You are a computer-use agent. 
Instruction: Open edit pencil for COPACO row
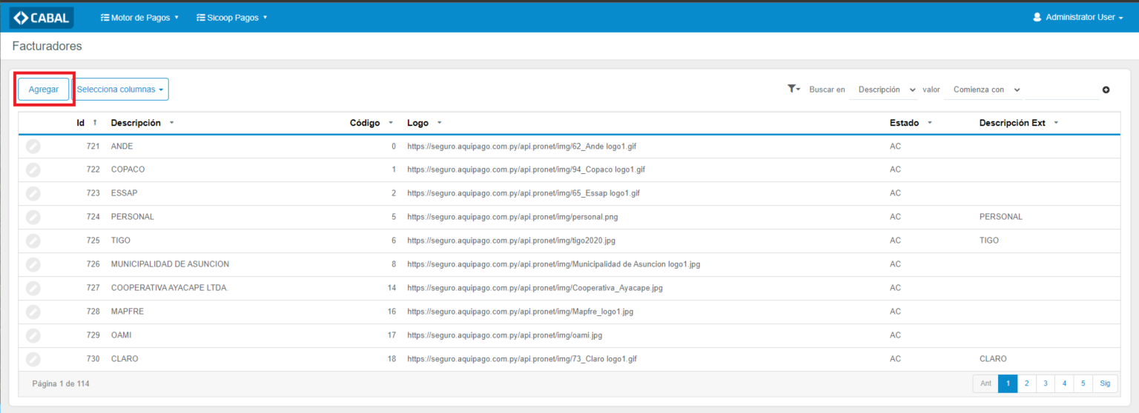click(x=33, y=170)
